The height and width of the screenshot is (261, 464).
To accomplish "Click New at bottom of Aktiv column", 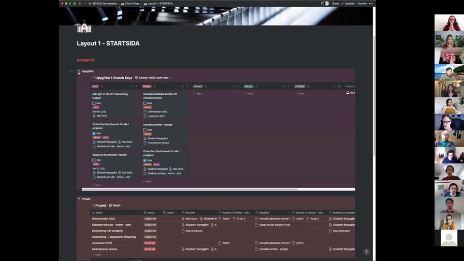I will pos(96,185).
